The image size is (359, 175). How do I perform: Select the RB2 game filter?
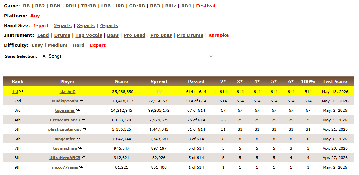[x=40, y=6]
